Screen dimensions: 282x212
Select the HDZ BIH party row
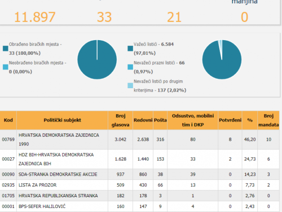140,159
